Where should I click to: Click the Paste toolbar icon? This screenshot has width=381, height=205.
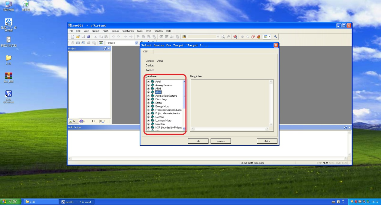[106, 37]
